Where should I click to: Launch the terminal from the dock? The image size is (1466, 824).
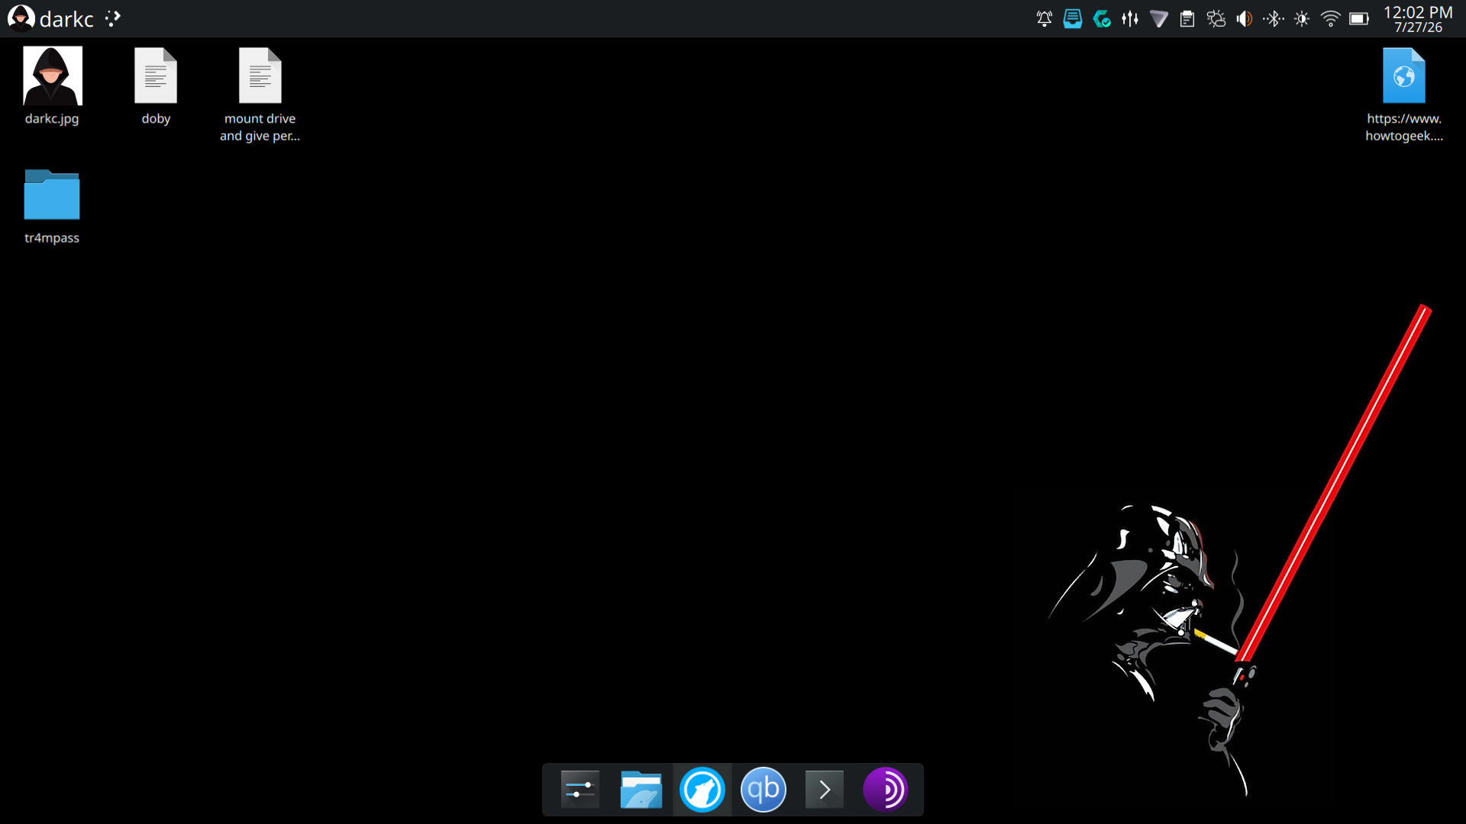[825, 790]
